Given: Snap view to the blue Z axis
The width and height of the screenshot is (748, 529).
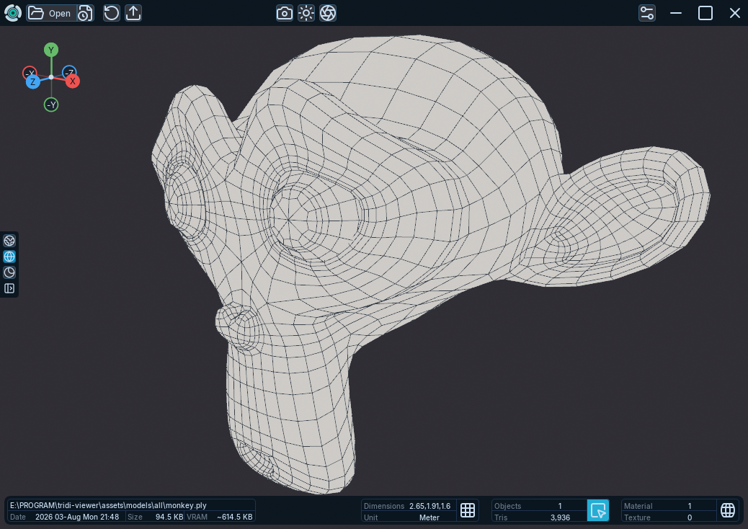Looking at the screenshot, I should (x=32, y=82).
